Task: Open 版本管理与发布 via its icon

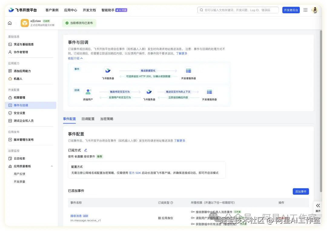Action: click(x=11, y=140)
